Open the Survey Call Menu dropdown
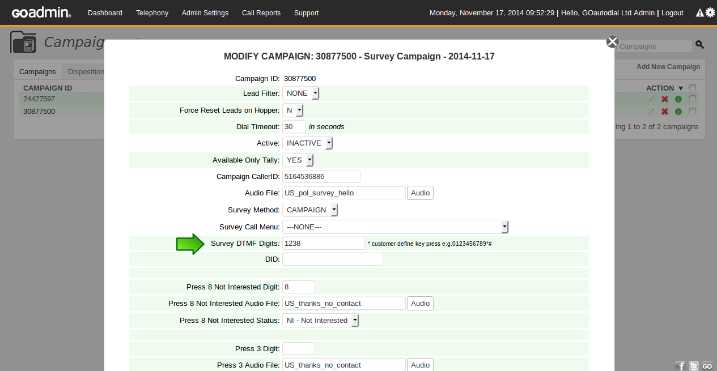The height and width of the screenshot is (371, 717). pyautogui.click(x=396, y=227)
